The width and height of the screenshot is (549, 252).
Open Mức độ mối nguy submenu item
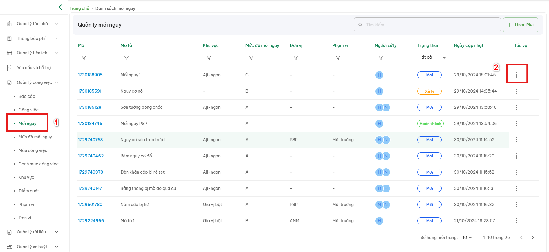click(35, 137)
